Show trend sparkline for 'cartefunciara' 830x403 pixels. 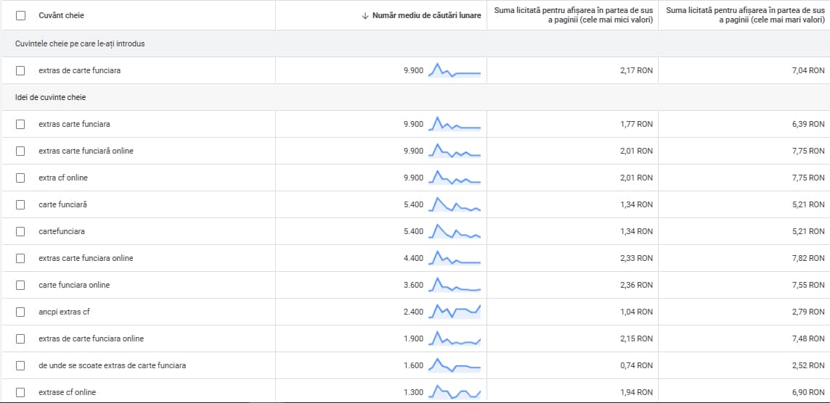pos(455,231)
